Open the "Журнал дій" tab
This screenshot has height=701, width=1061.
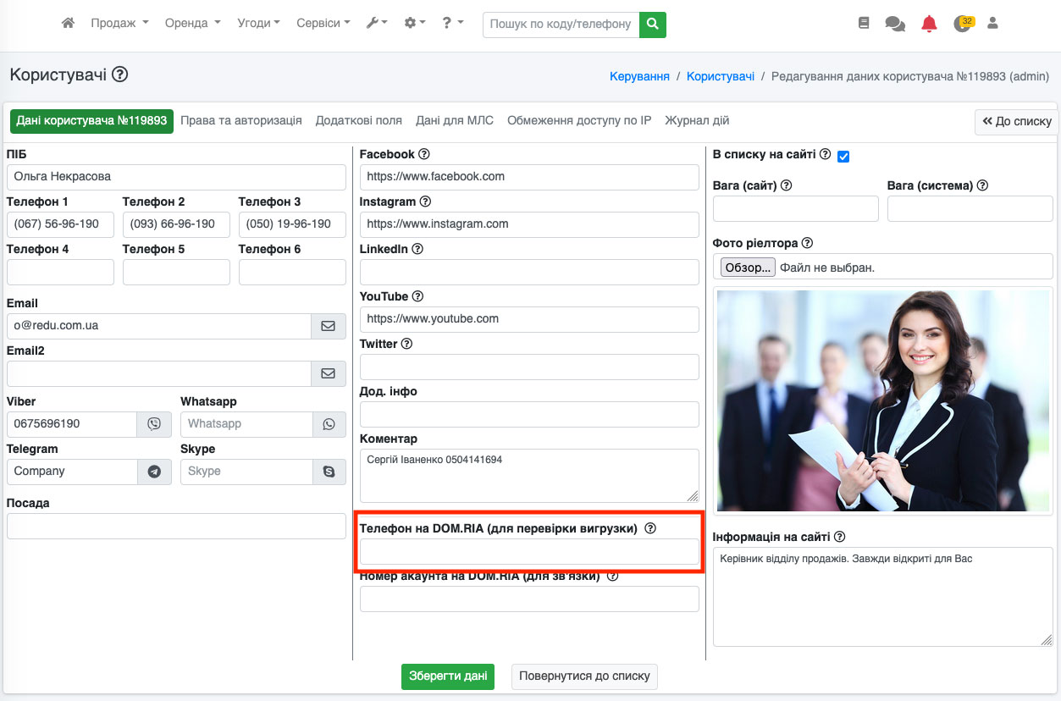click(x=697, y=121)
